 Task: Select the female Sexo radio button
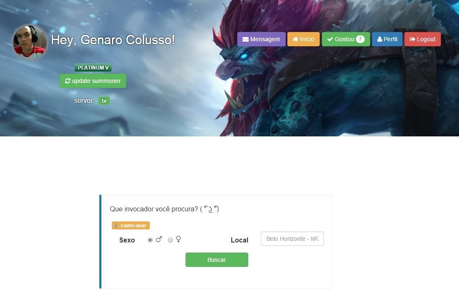click(170, 240)
